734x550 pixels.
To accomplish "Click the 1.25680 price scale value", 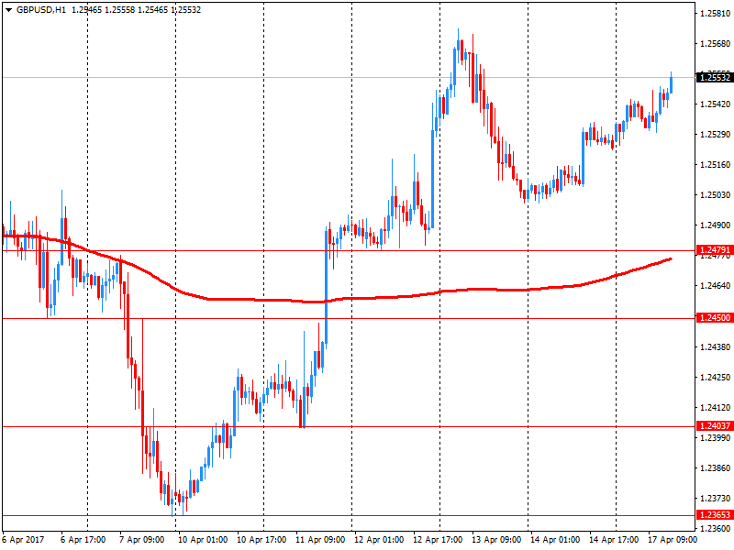I will 715,43.
